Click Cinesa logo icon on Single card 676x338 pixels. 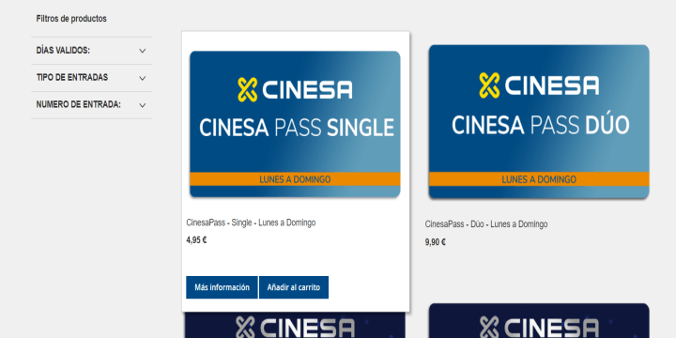click(x=248, y=90)
